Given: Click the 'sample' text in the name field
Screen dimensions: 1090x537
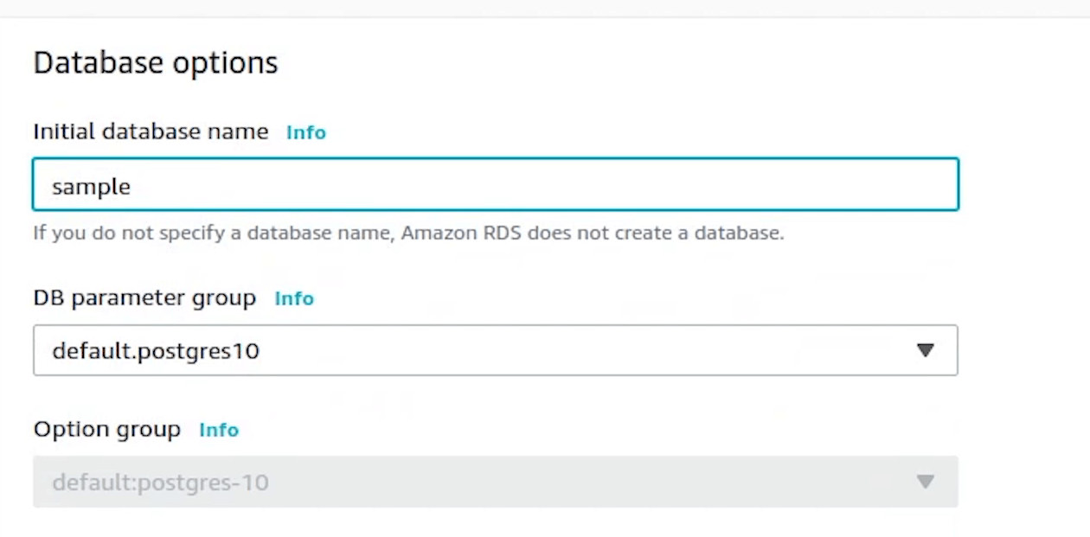Looking at the screenshot, I should 91,186.
